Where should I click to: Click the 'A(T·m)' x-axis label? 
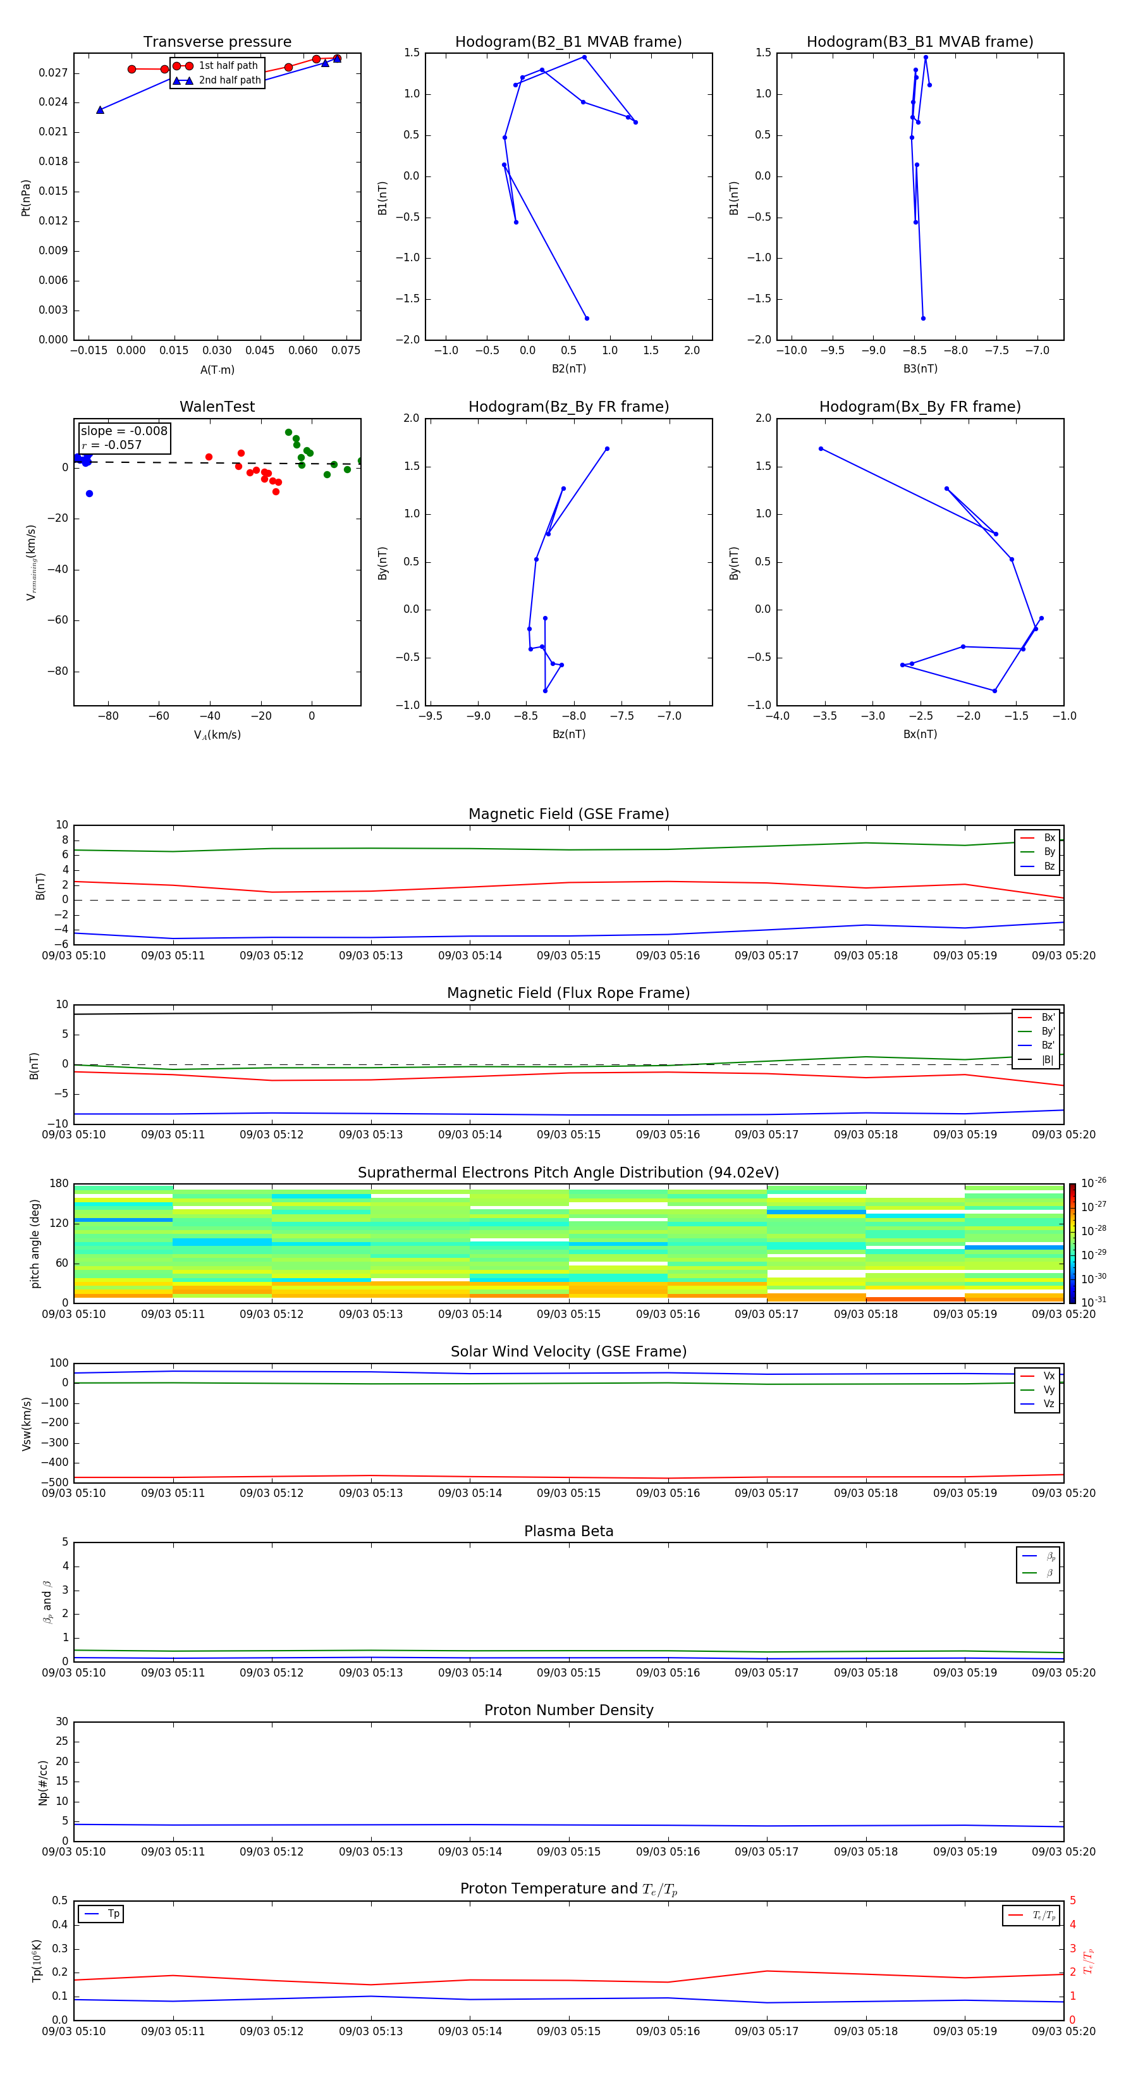tap(217, 370)
